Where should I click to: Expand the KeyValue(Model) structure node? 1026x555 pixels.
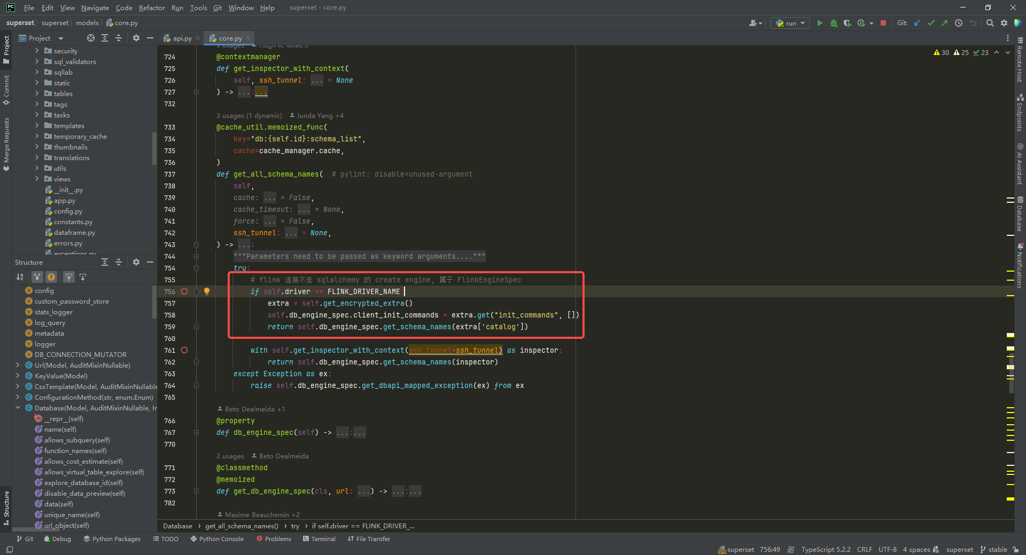tap(18, 376)
